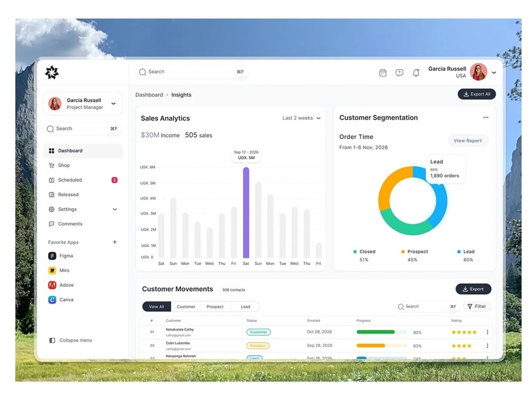The height and width of the screenshot is (397, 529).
Task: Click the pinwheel app logo
Action: tap(52, 72)
